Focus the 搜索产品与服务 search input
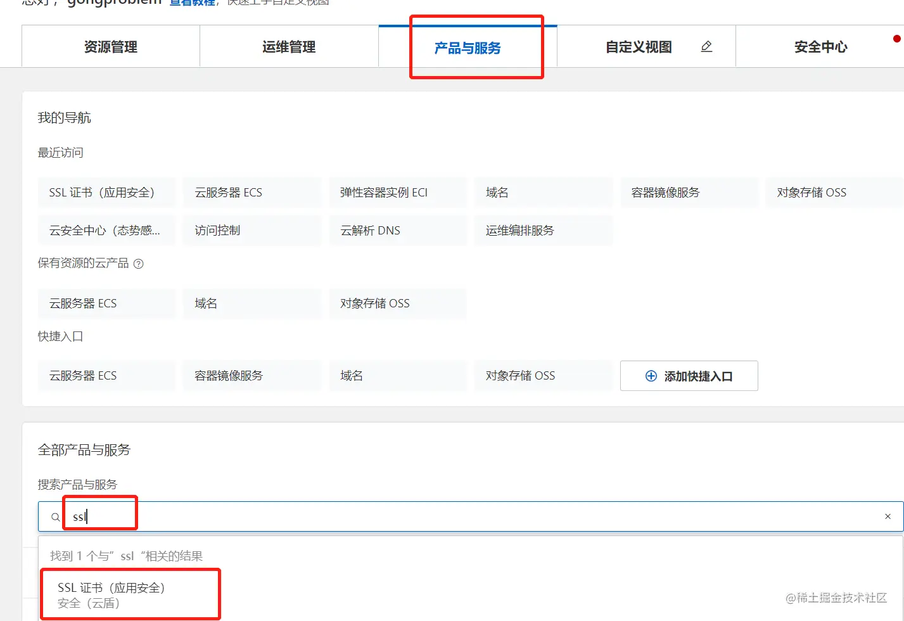The height and width of the screenshot is (621, 904). pyautogui.click(x=470, y=516)
